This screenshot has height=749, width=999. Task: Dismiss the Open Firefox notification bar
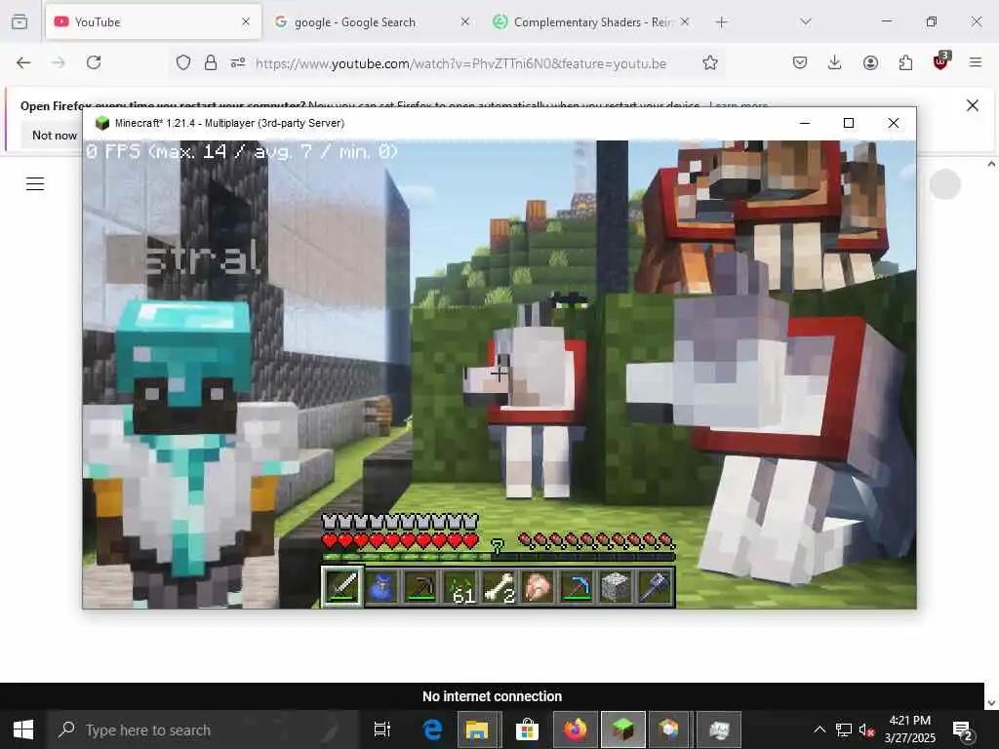pos(973,105)
